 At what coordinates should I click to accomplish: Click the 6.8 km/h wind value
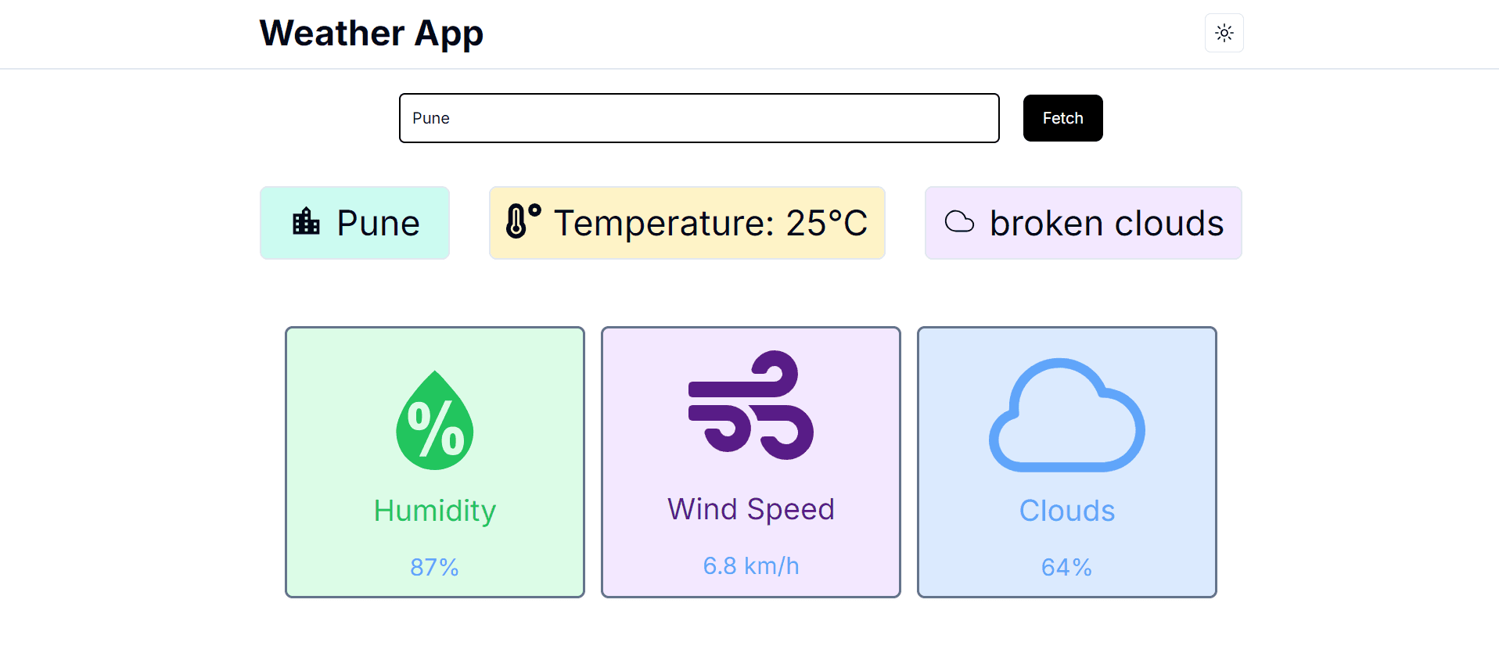[750, 565]
